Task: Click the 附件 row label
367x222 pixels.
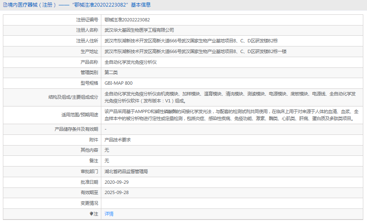Action: click(94, 140)
